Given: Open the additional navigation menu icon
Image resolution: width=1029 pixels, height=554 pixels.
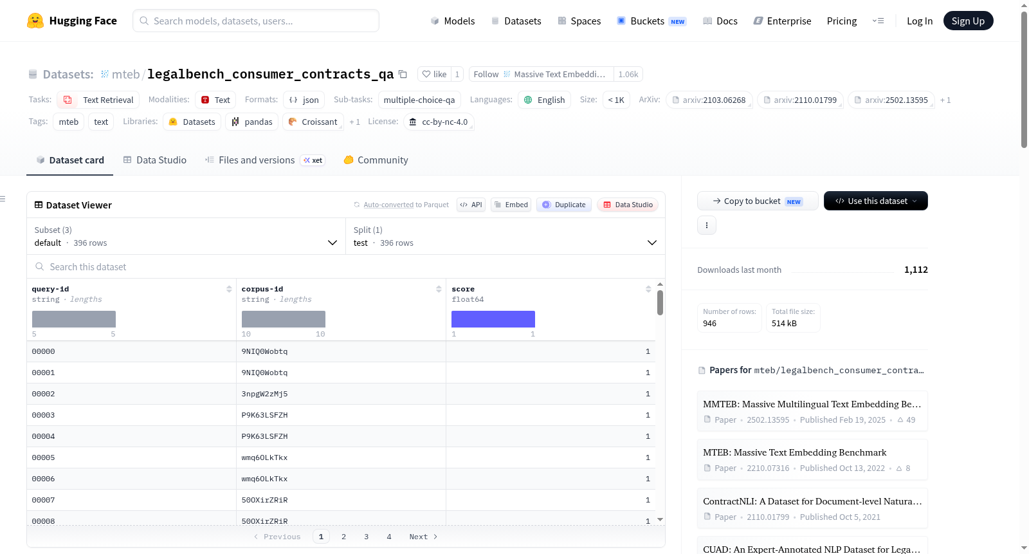Looking at the screenshot, I should click(x=878, y=21).
